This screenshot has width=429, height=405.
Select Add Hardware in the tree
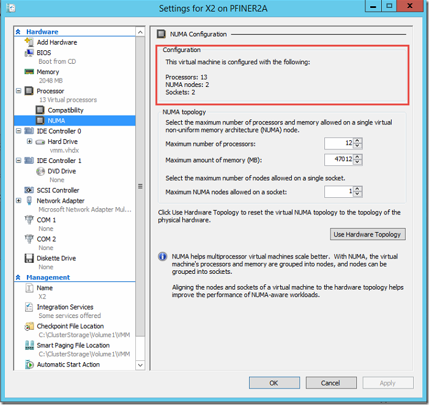(57, 42)
